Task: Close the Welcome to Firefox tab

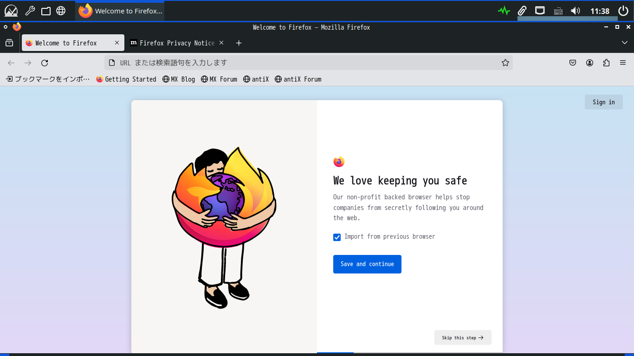Action: pos(117,43)
